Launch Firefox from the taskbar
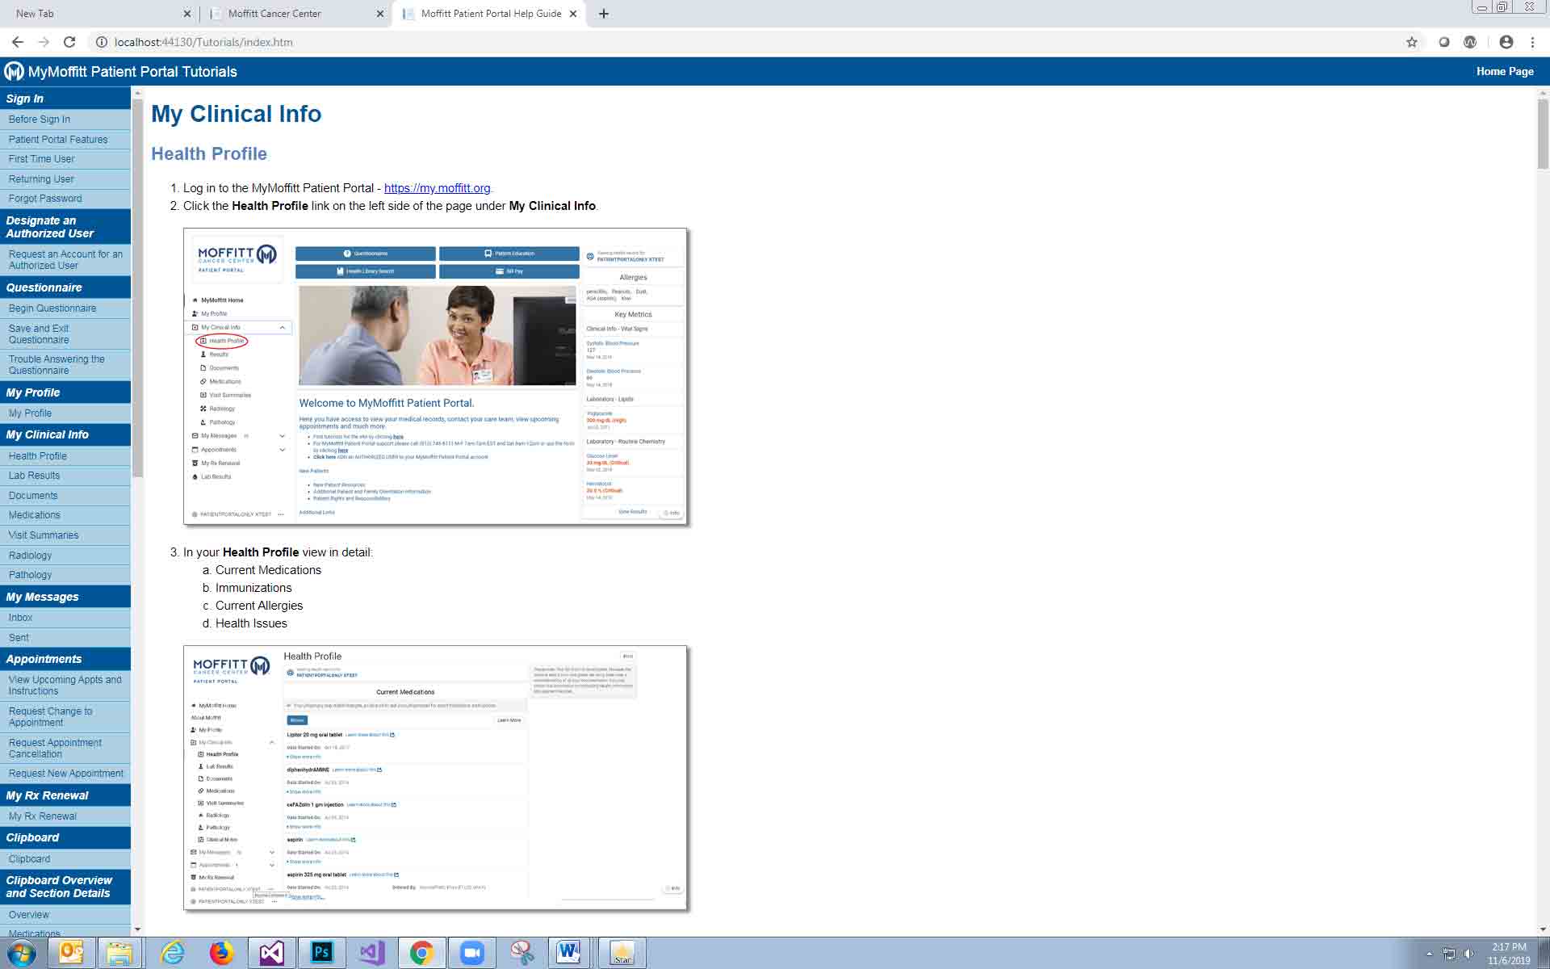The image size is (1550, 969). 221,953
